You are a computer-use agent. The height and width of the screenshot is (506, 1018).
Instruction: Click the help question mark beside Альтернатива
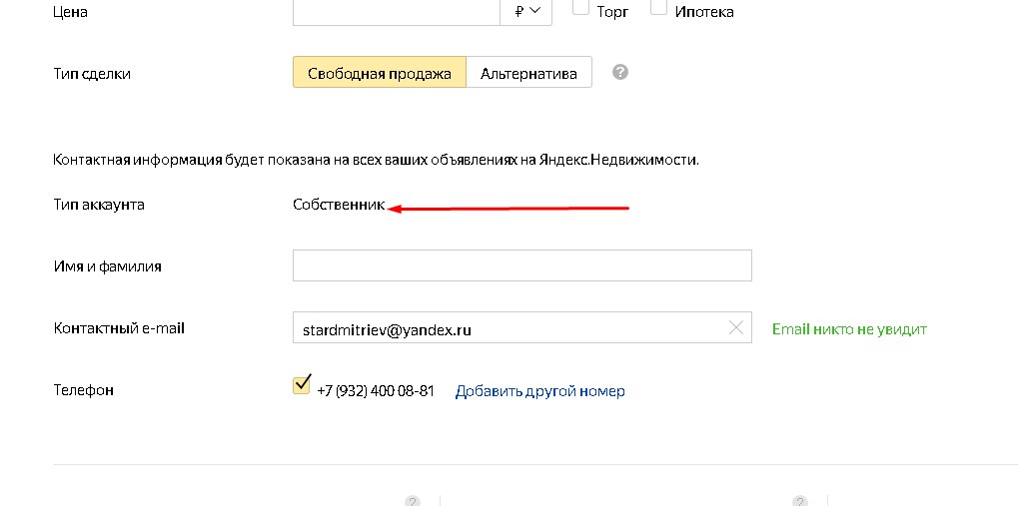tap(620, 72)
